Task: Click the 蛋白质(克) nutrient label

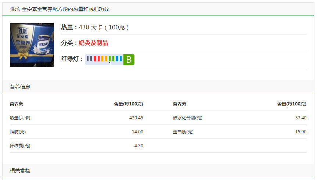Action: point(183,132)
